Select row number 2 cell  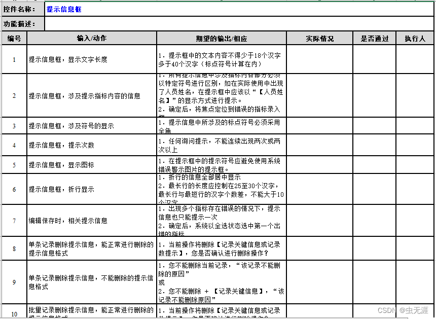click(x=14, y=96)
